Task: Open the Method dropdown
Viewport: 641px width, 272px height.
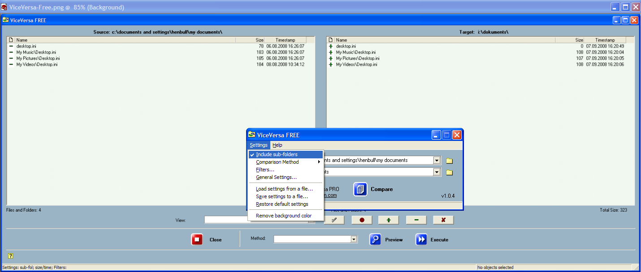Action: 354,239
